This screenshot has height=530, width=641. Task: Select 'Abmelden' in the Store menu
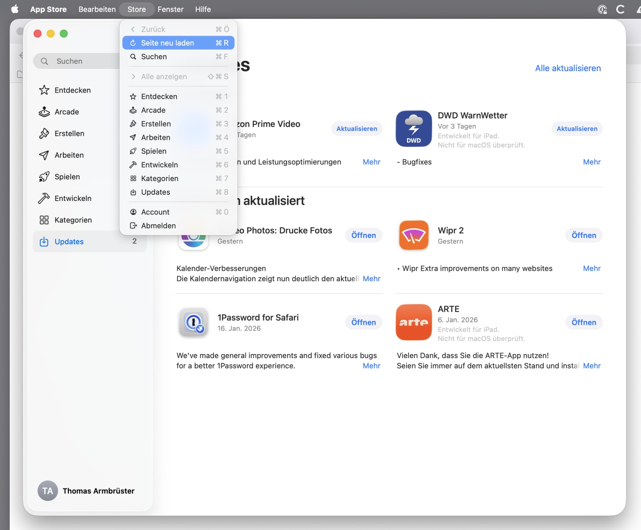coord(158,226)
